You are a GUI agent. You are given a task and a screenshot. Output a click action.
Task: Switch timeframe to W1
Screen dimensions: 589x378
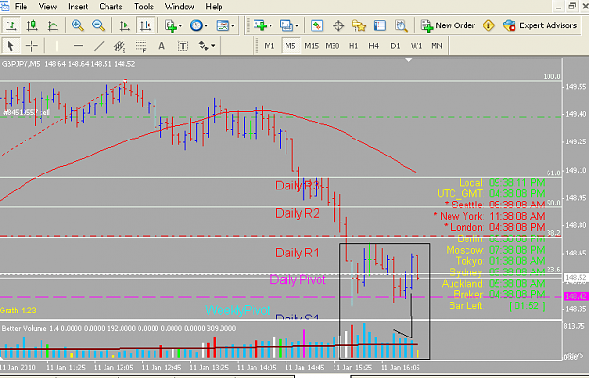coord(416,46)
